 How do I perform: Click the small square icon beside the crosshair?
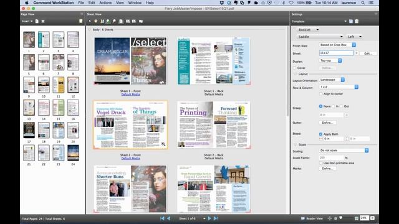335,218
